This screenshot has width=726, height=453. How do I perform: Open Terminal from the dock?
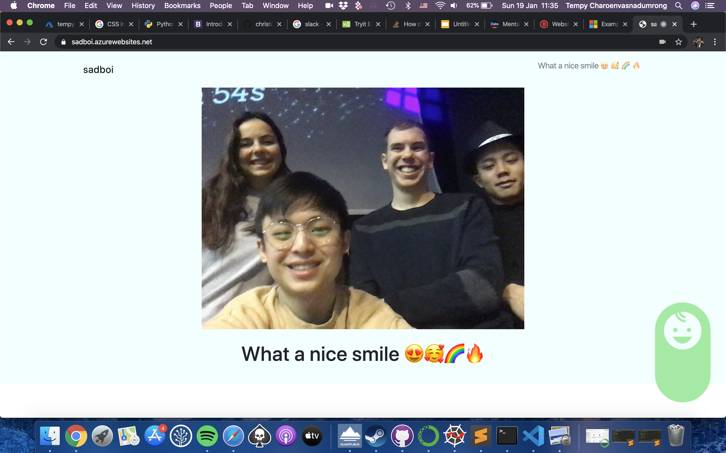click(x=507, y=436)
